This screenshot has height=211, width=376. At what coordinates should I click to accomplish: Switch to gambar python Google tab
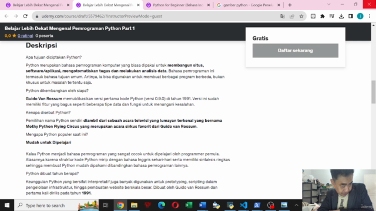[248, 5]
